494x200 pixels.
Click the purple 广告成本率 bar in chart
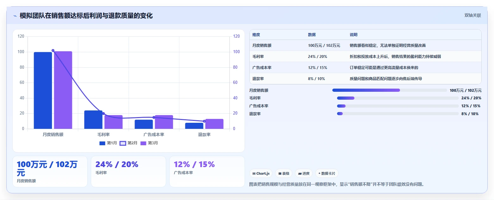pyautogui.click(x=164, y=122)
